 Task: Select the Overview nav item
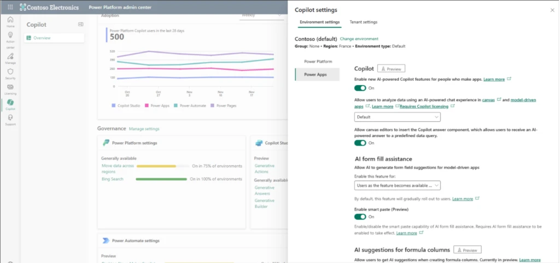coord(54,38)
